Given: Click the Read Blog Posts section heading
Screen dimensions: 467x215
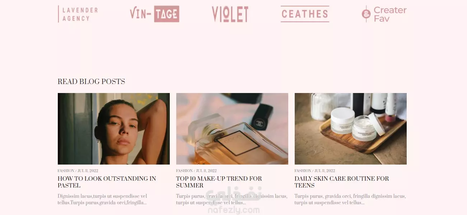Looking at the screenshot, I should click(x=92, y=82).
